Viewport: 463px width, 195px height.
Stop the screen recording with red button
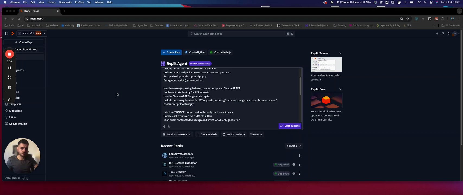point(9,54)
